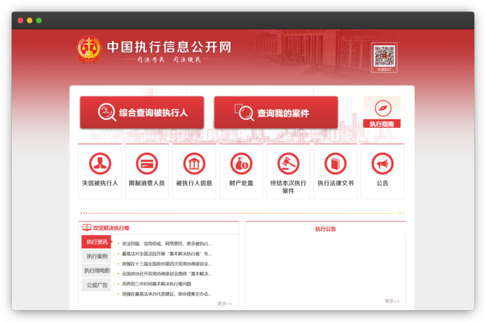This screenshot has height=322, width=486.
Task: Click the 限制消费人员 card icon
Action: tap(147, 163)
